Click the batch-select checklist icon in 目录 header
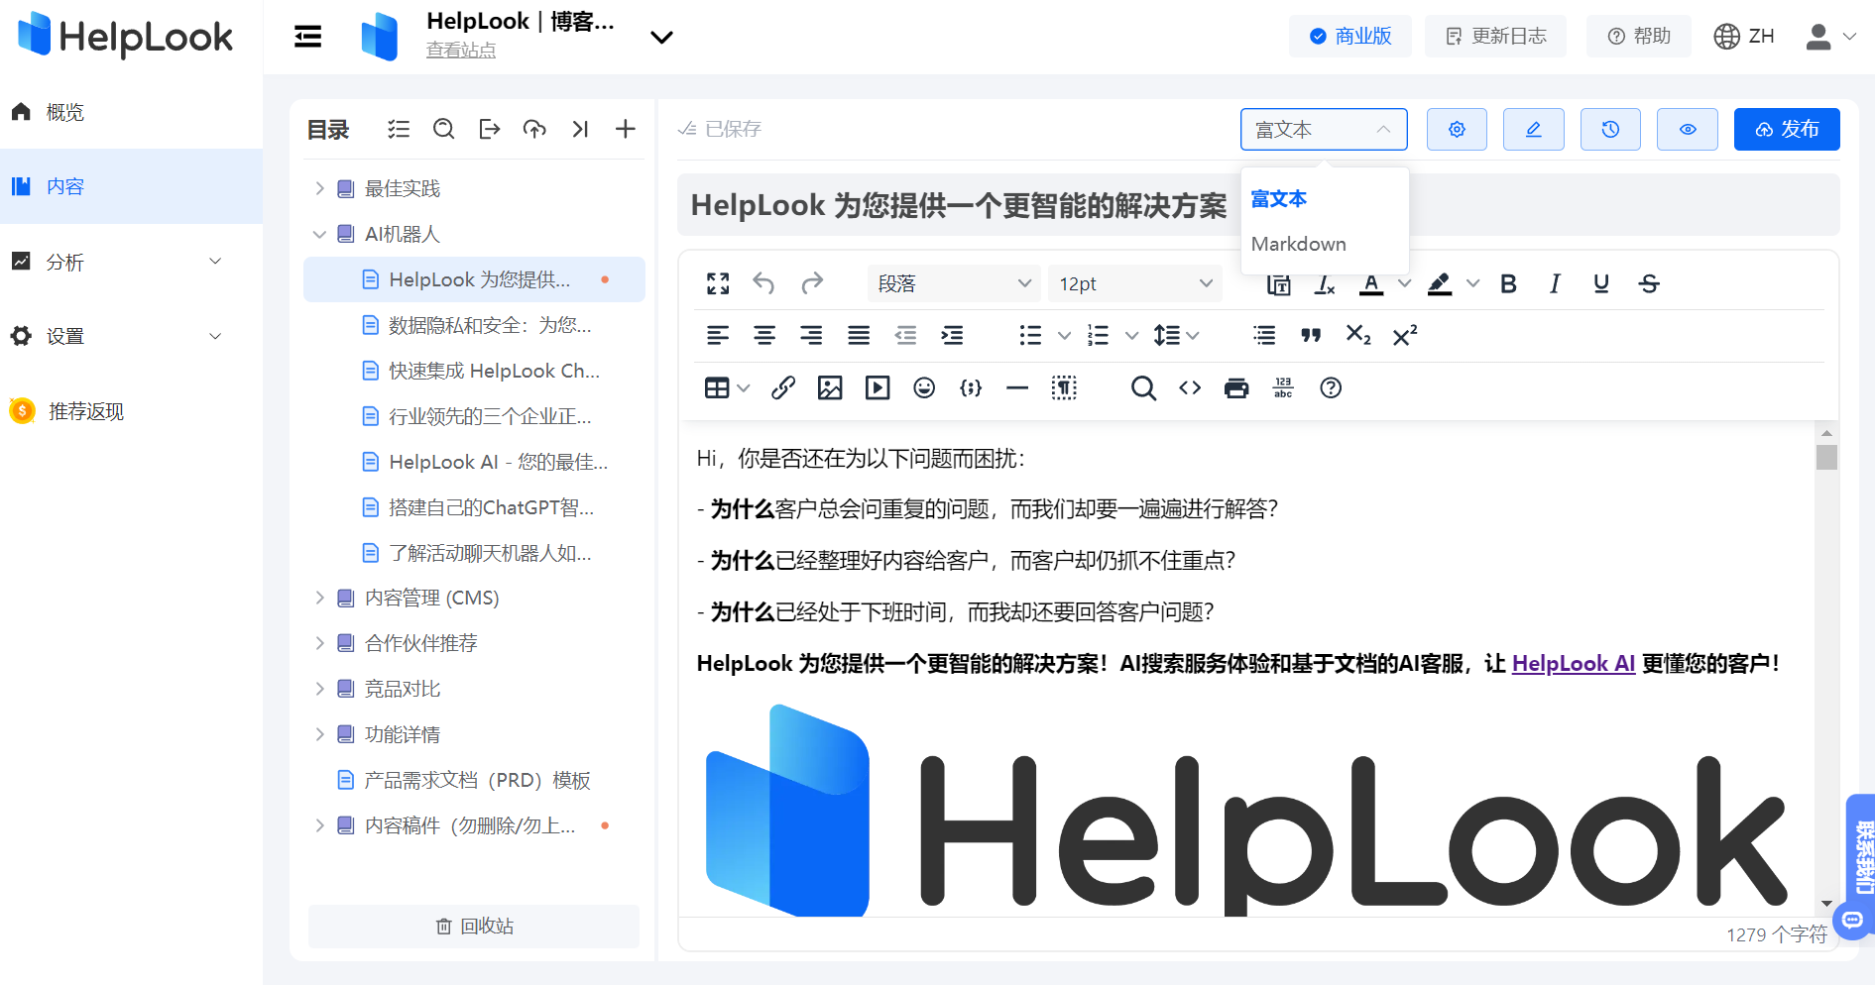The image size is (1875, 985). (399, 129)
